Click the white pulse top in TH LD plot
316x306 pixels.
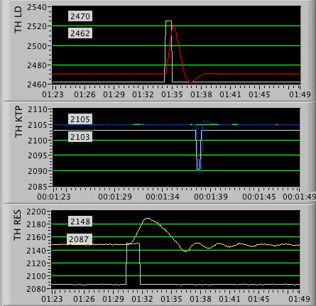pos(168,21)
